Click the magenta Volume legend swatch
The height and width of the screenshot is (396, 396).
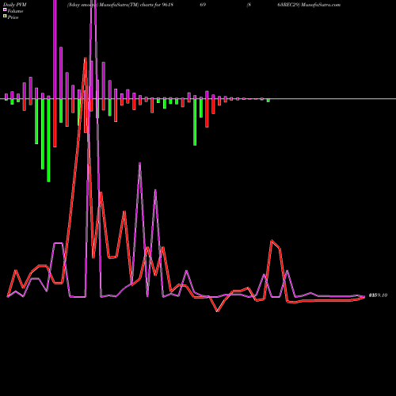click(x=5, y=10)
